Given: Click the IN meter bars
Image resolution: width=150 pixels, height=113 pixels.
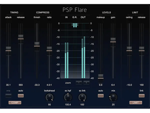Looking at the screenshot, I should tap(66, 61).
